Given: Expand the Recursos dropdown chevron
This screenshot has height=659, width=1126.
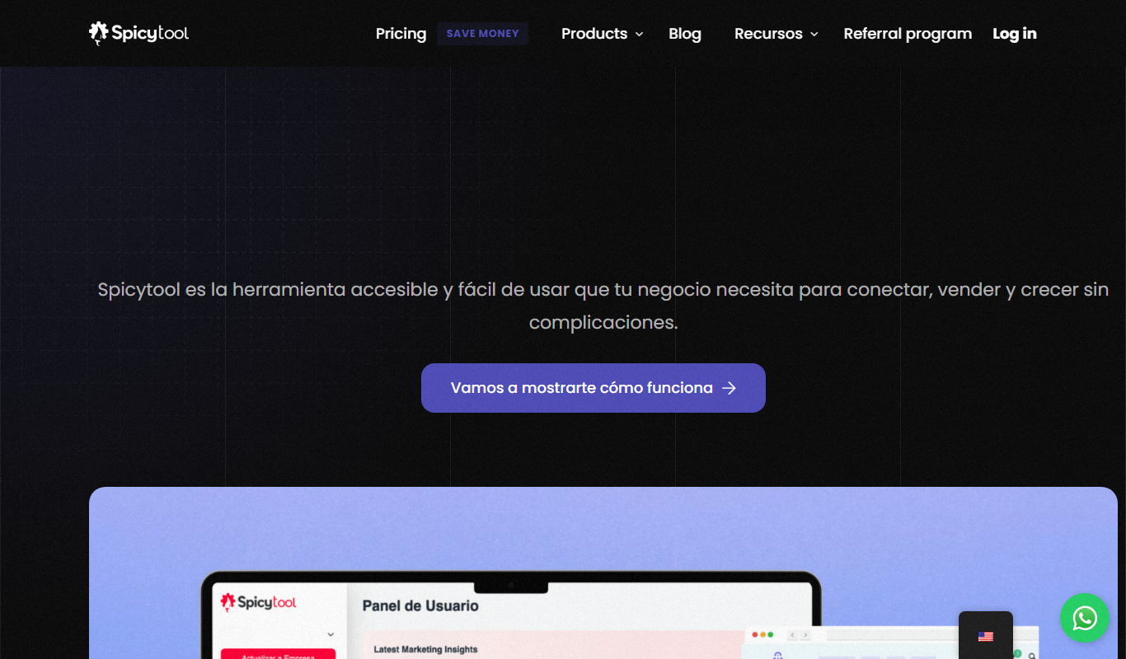Looking at the screenshot, I should pyautogui.click(x=814, y=35).
